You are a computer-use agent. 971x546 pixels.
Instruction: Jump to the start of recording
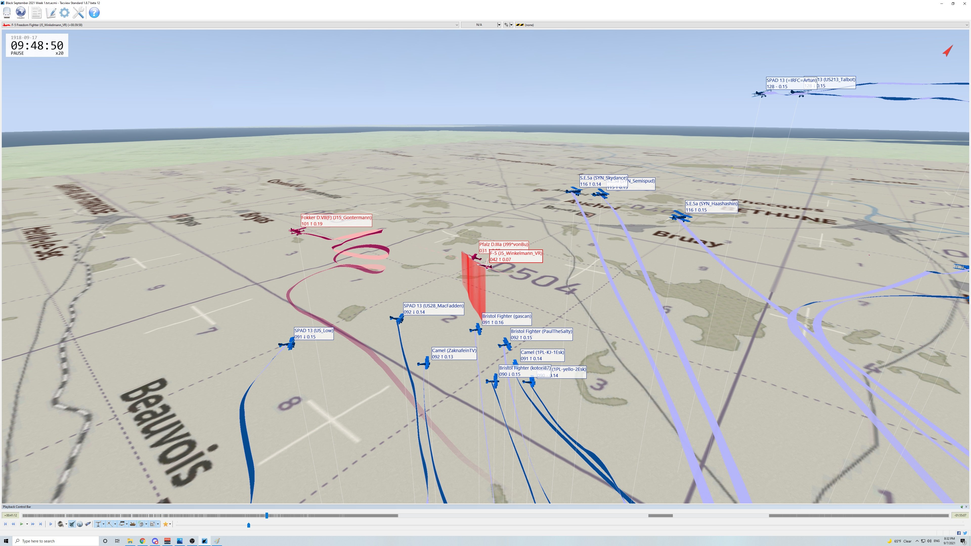pyautogui.click(x=6, y=524)
